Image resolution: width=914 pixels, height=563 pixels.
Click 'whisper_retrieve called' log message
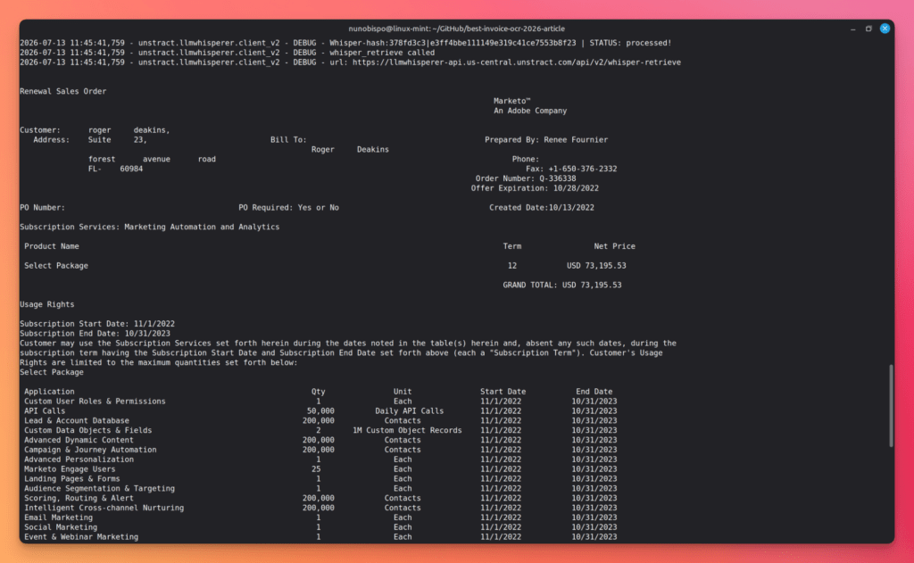pos(382,53)
